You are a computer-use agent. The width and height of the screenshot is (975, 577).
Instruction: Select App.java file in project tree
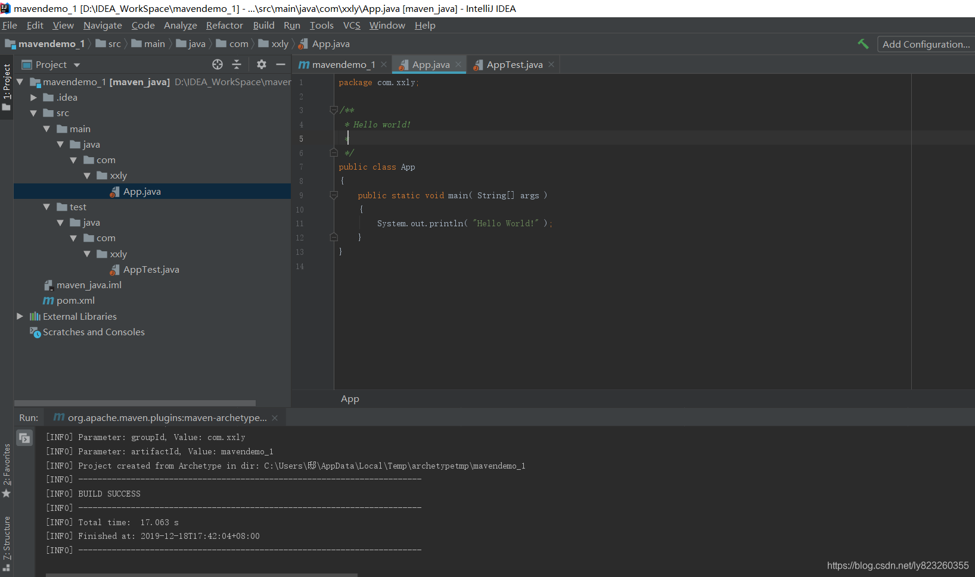[x=142, y=191]
